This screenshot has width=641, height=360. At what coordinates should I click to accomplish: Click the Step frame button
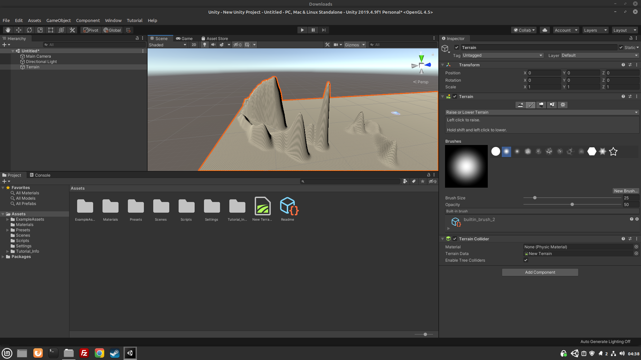(324, 30)
